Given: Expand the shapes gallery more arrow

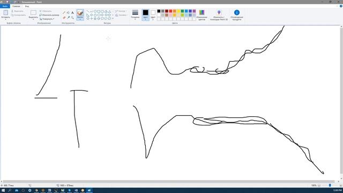Looking at the screenshot, I should point(113,19).
